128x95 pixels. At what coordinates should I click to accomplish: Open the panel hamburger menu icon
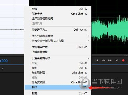(x=3, y=69)
